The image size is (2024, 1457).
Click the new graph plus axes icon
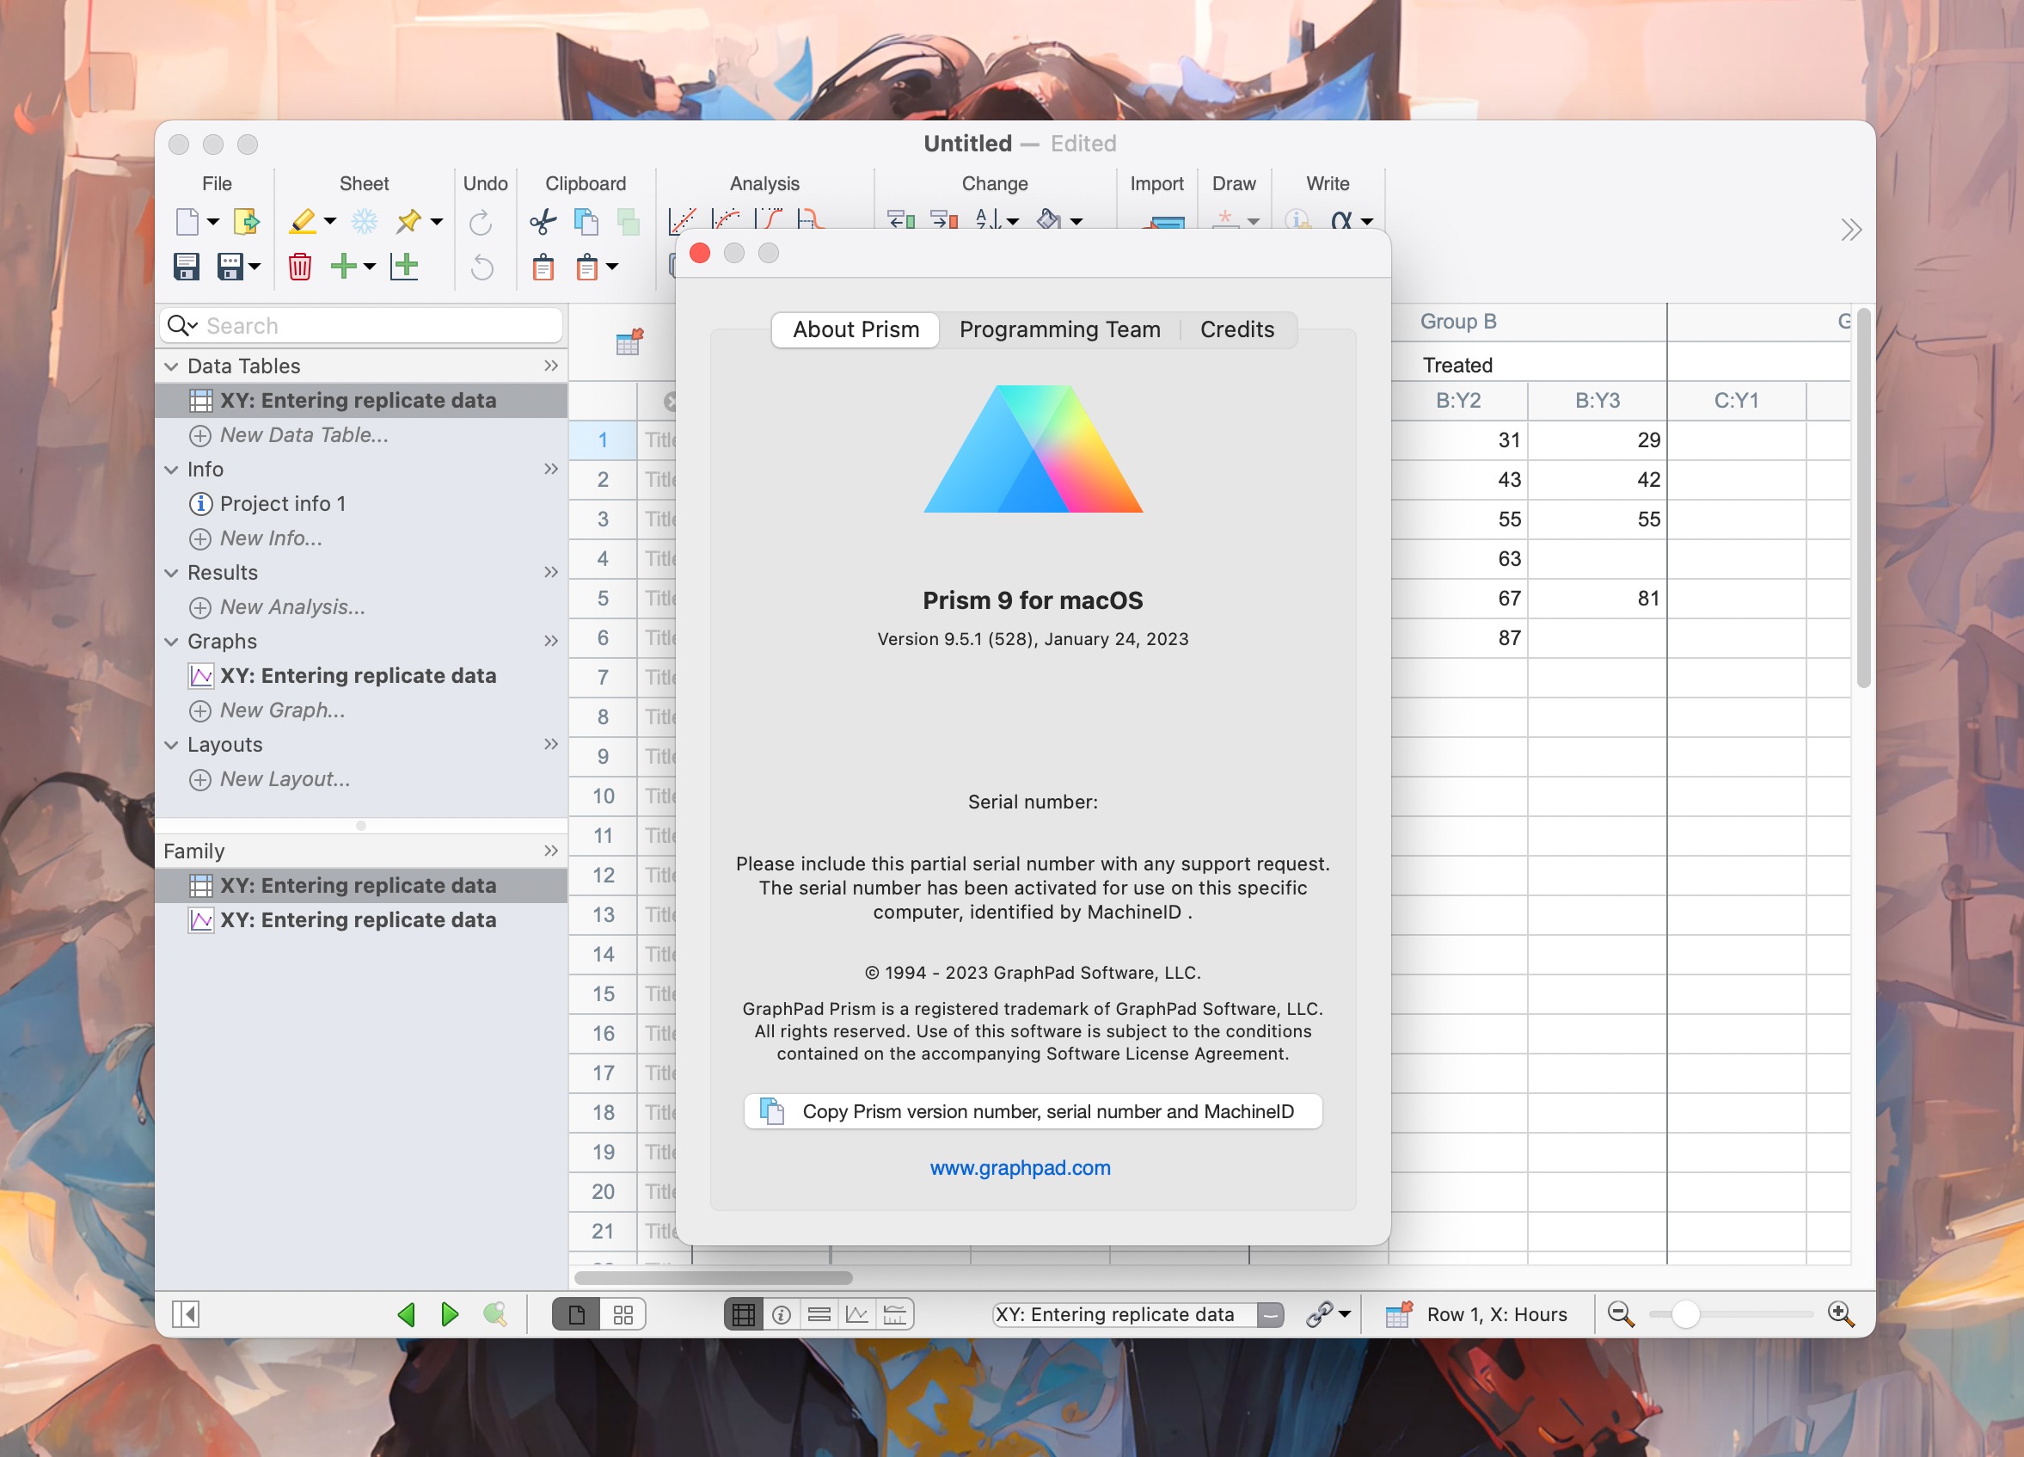coord(404,266)
